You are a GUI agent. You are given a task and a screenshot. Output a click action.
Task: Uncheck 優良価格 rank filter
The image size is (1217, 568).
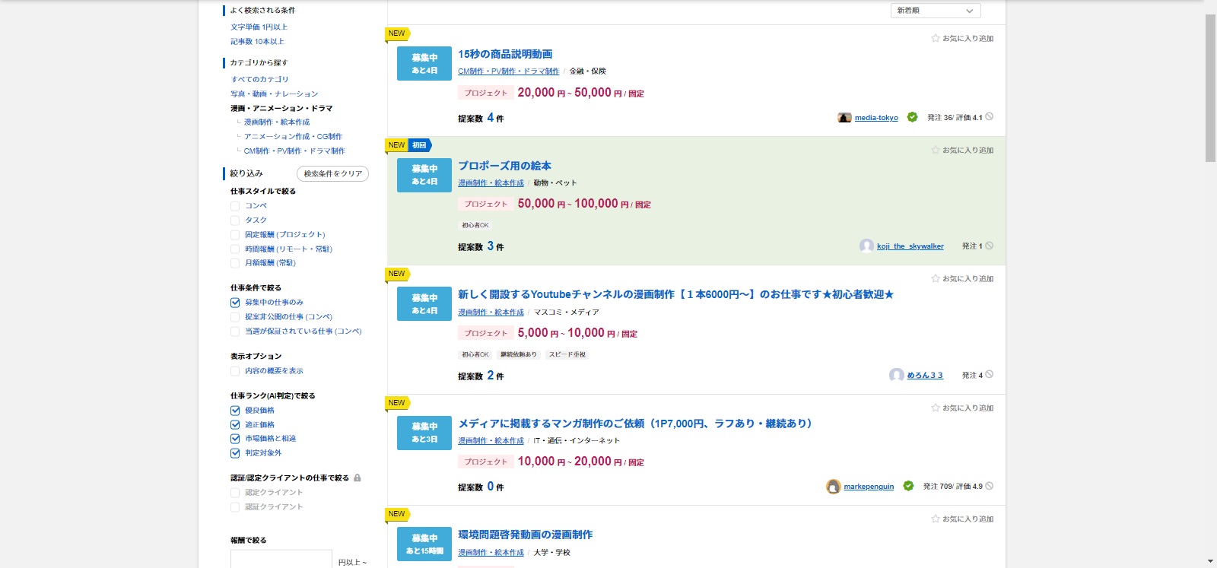tap(235, 411)
